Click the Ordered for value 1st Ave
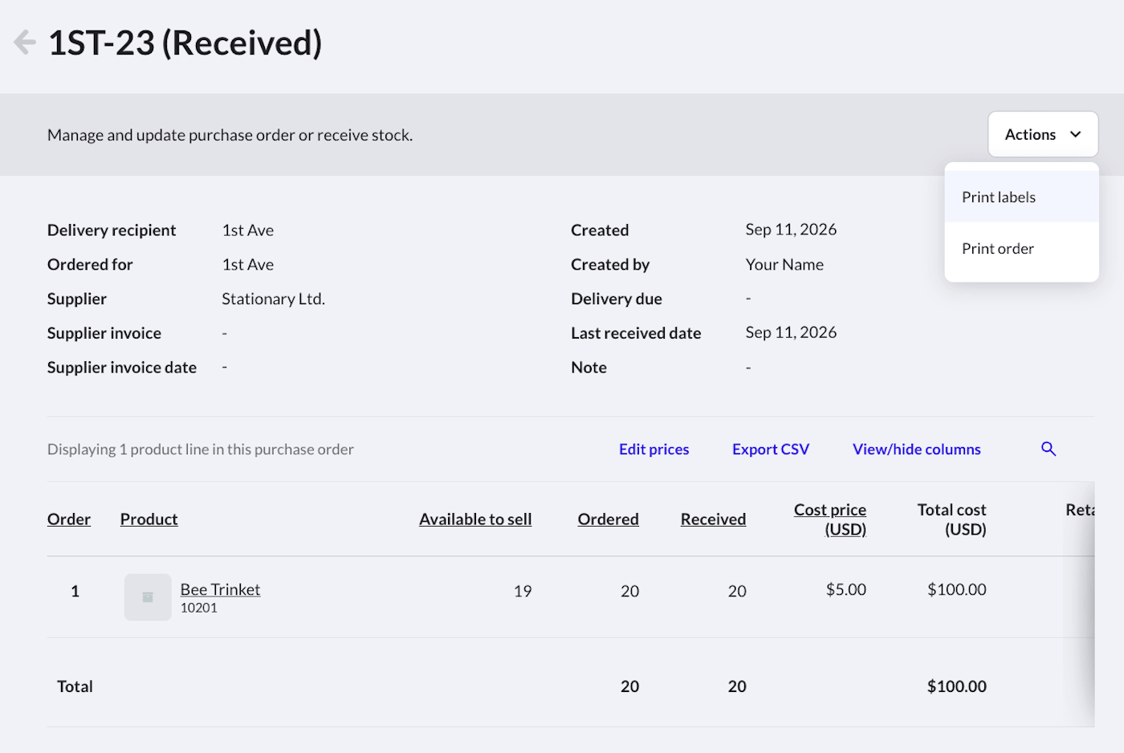The height and width of the screenshot is (753, 1124). [248, 264]
